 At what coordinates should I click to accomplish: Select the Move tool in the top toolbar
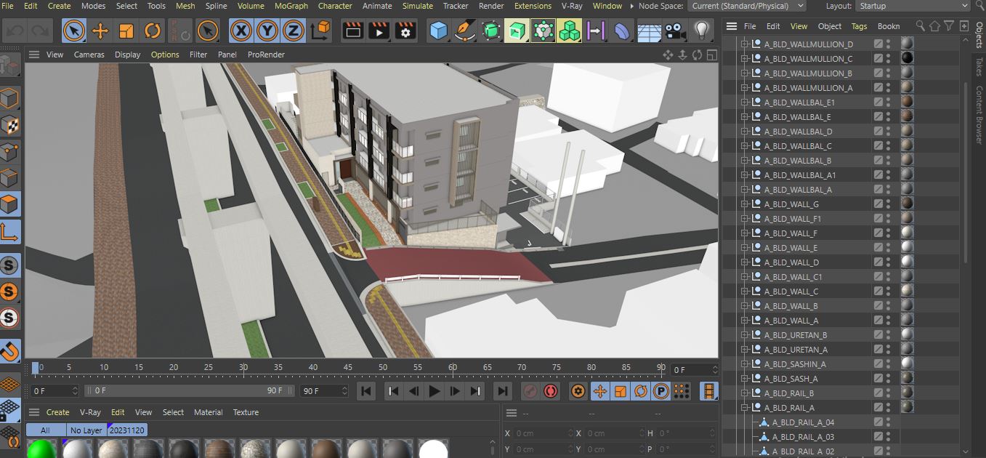100,31
